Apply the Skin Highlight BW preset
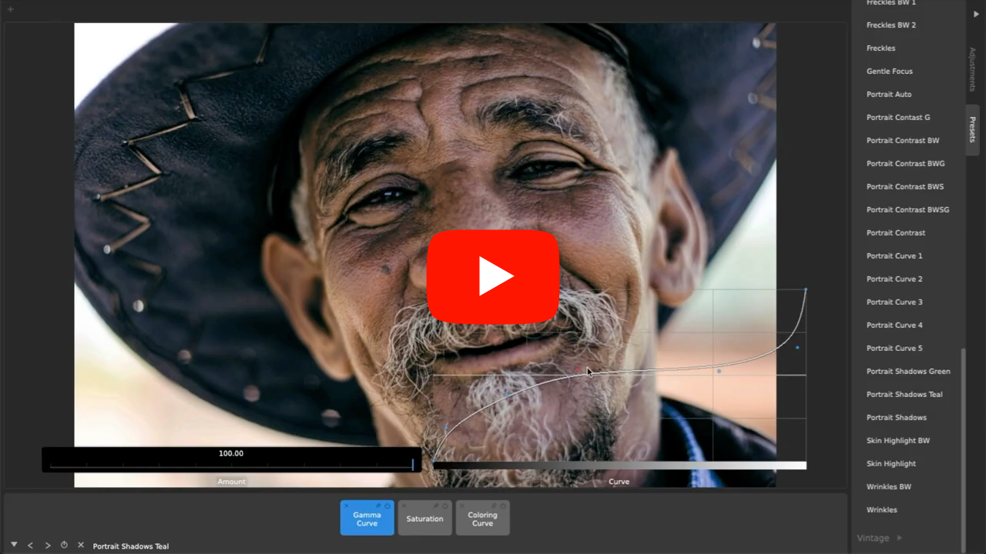986x554 pixels. [898, 441]
